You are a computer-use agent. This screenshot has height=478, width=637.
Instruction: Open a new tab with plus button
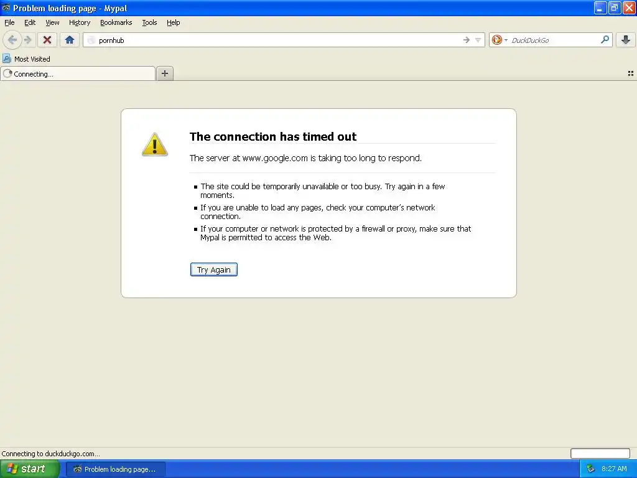pyautogui.click(x=164, y=73)
